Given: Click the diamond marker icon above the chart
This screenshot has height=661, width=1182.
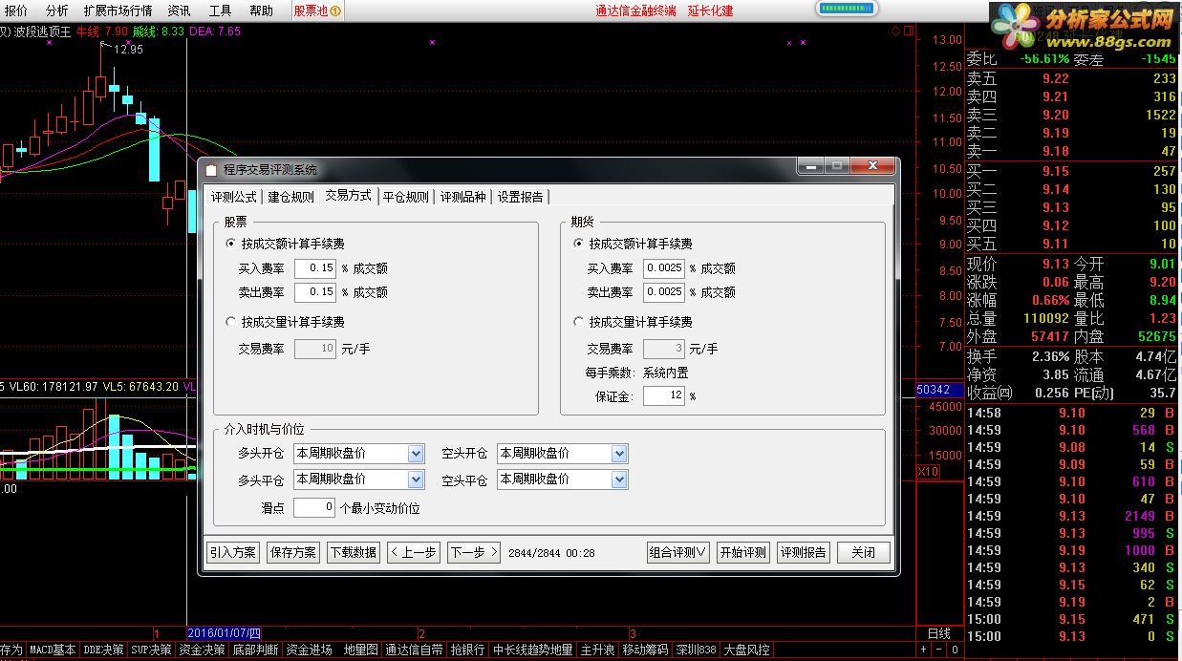Looking at the screenshot, I should click(x=895, y=31).
